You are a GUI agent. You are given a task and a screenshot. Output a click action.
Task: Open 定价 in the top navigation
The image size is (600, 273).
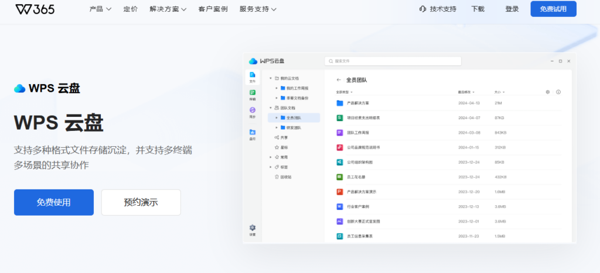131,9
